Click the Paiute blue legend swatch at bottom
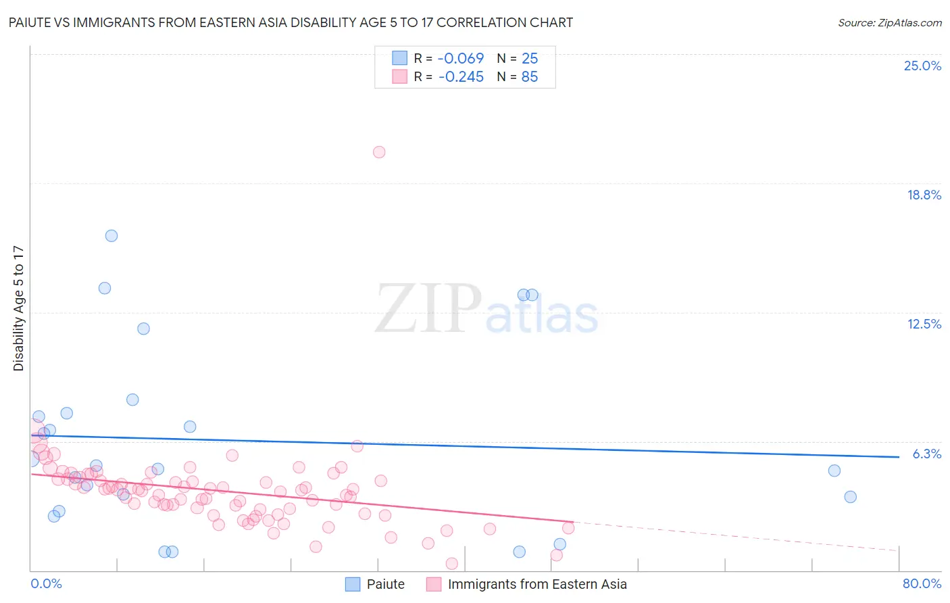The image size is (950, 603). click(353, 584)
